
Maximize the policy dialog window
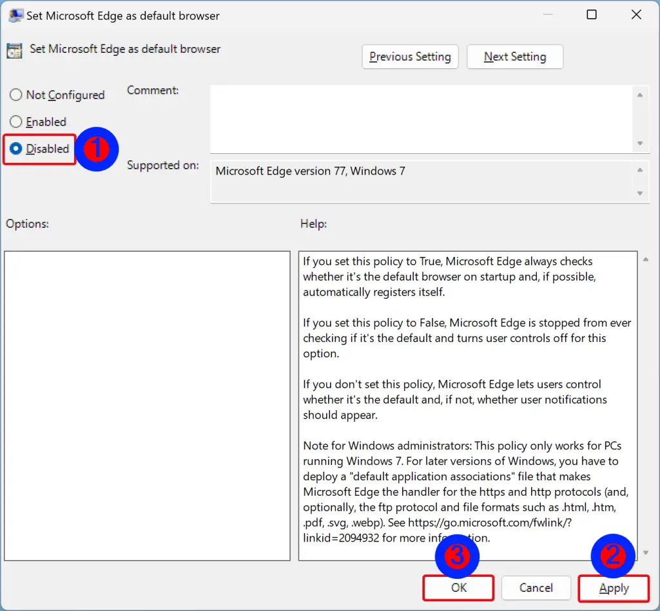pyautogui.click(x=592, y=15)
